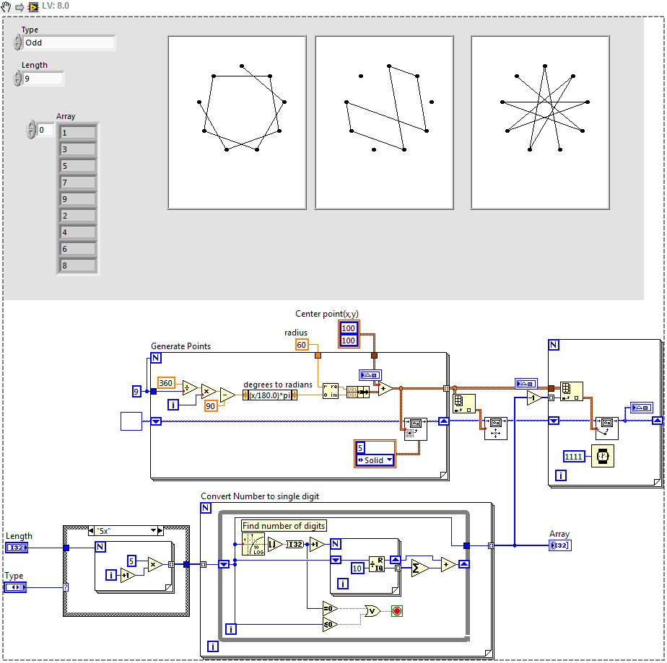Click array element containing 1
This screenshot has height=663, width=667.
click(77, 133)
